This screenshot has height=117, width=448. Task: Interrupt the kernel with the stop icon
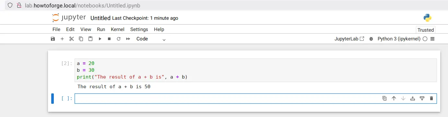(x=109, y=39)
